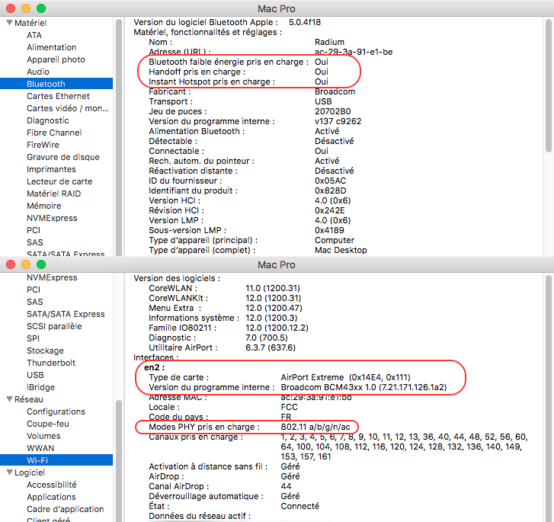Click scrollbar of top window sidebar
This screenshot has height=522, width=554.
click(x=119, y=137)
